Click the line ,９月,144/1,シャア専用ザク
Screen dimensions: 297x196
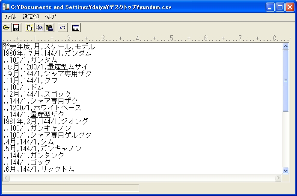coord(47,74)
